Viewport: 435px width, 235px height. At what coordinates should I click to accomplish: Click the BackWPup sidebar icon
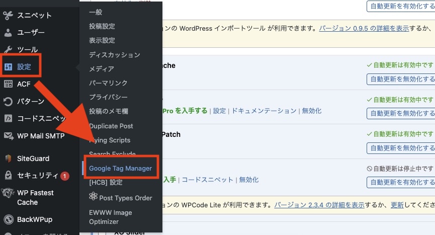(8, 220)
